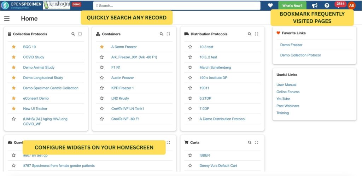Expand Distribution Protocols widget to fullscreen
The image size is (362, 176).
click(257, 34)
